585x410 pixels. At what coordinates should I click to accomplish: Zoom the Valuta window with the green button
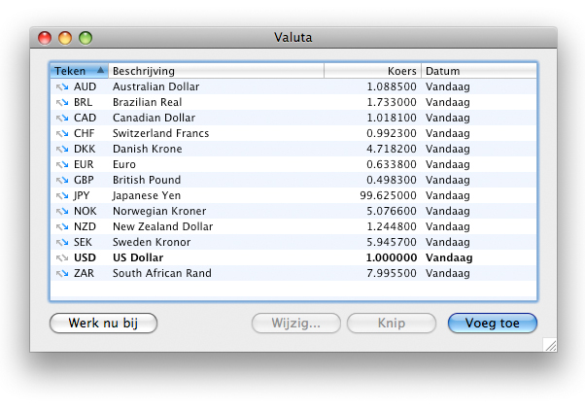[x=86, y=38]
